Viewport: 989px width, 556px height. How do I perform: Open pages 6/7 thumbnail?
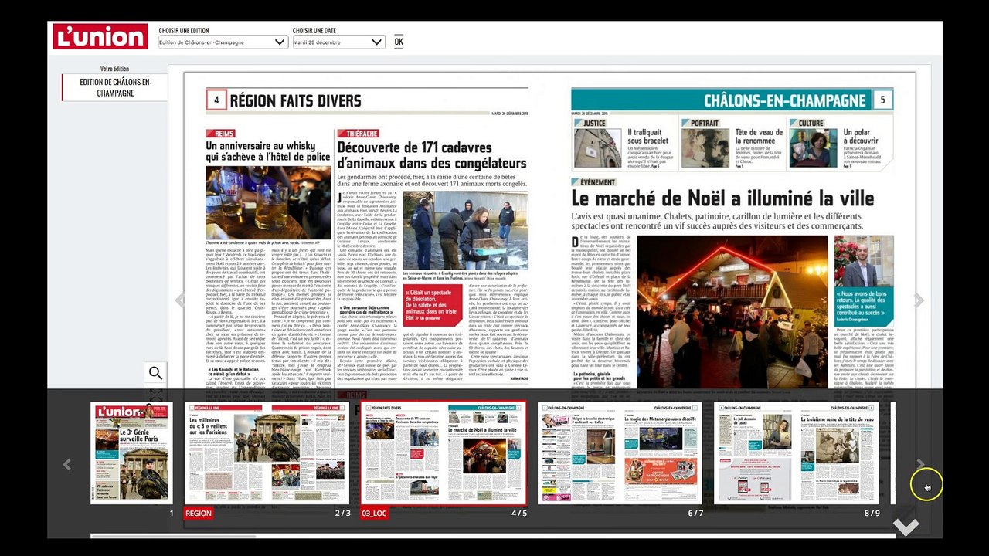point(620,453)
